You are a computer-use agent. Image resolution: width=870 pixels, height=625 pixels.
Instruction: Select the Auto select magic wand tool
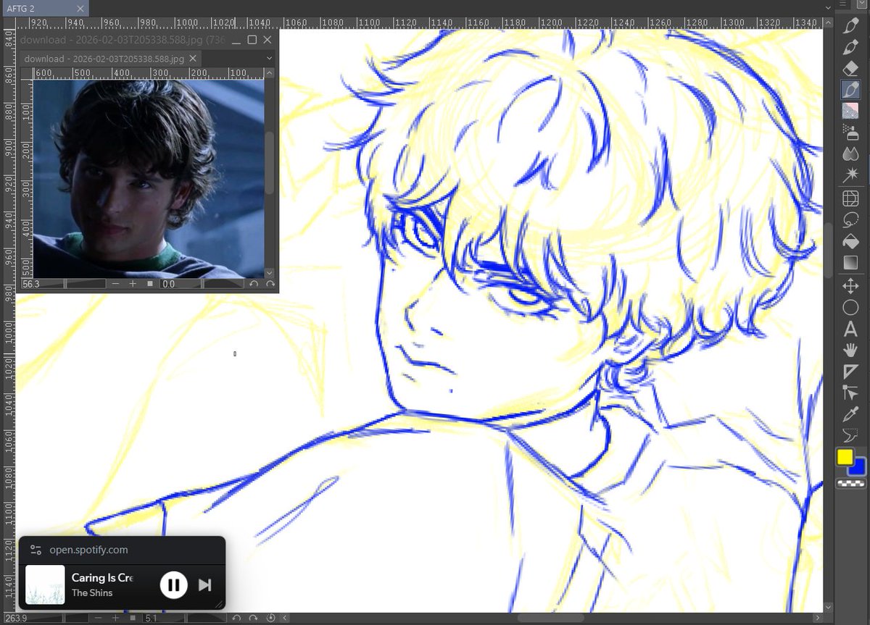[x=850, y=175]
